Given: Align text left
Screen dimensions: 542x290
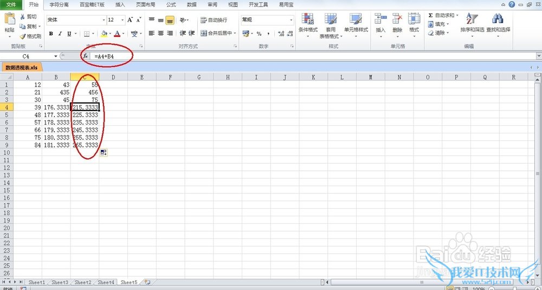Looking at the screenshot, I should point(151,34).
